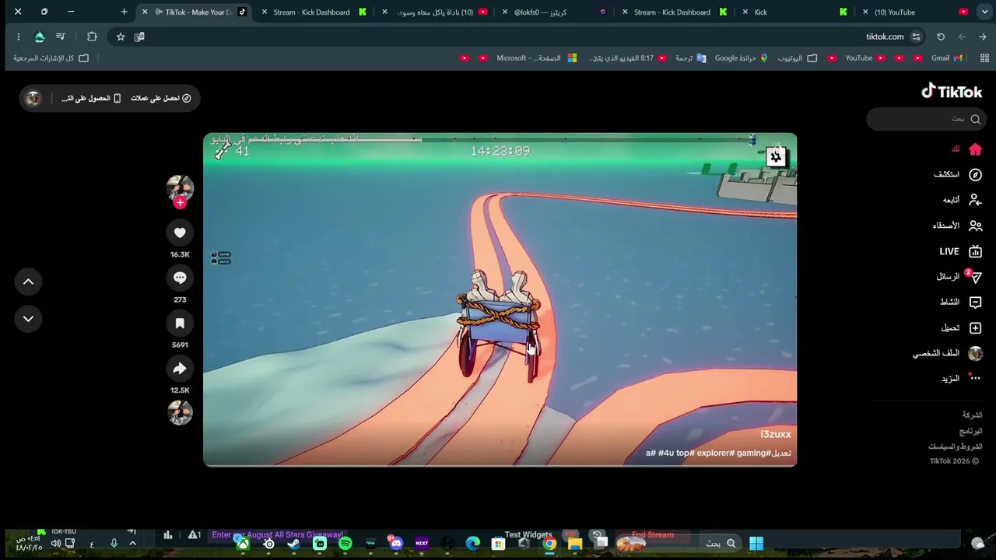Image resolution: width=996 pixels, height=560 pixels.
Task: Like the TikTok video with 16.3K likes
Action: point(180,233)
